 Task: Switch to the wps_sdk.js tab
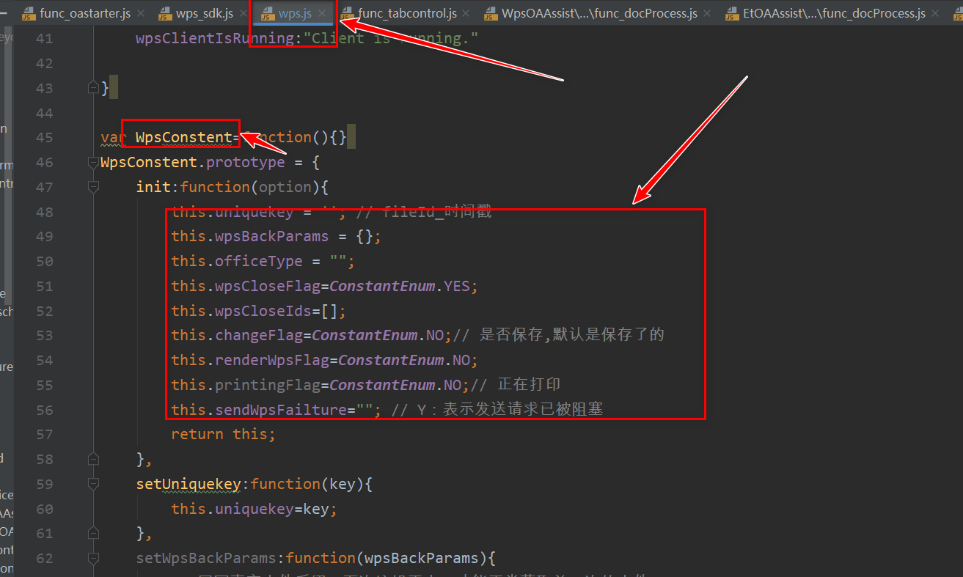coord(205,13)
